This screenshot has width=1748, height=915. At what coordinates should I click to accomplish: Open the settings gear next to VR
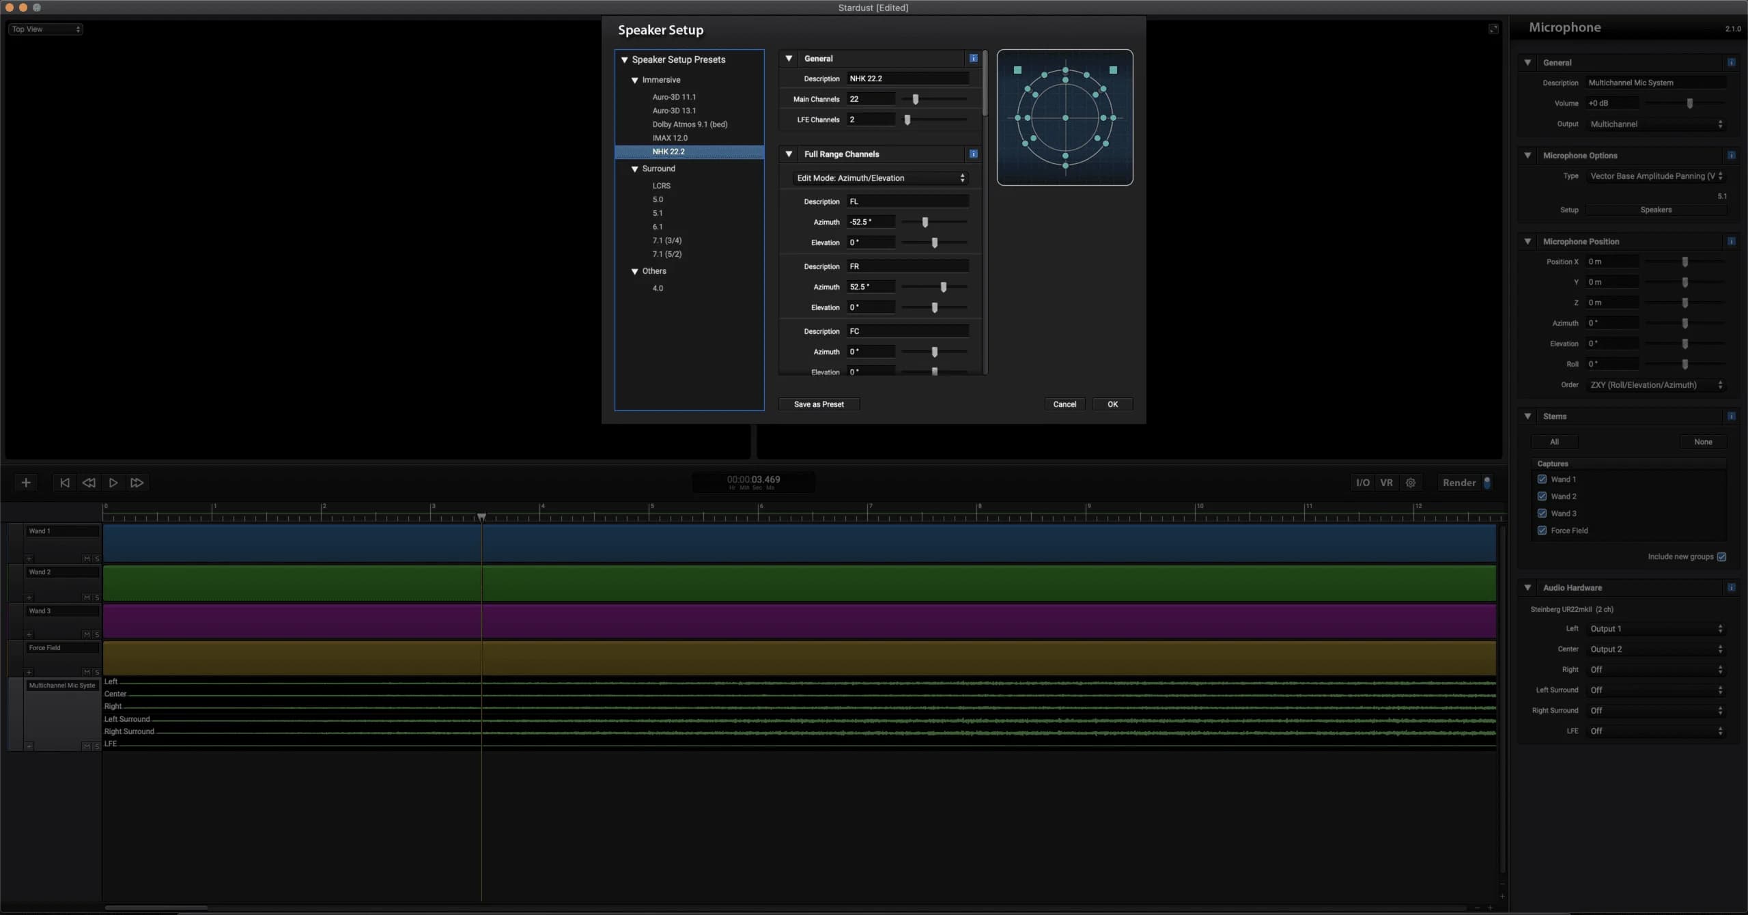click(x=1410, y=482)
